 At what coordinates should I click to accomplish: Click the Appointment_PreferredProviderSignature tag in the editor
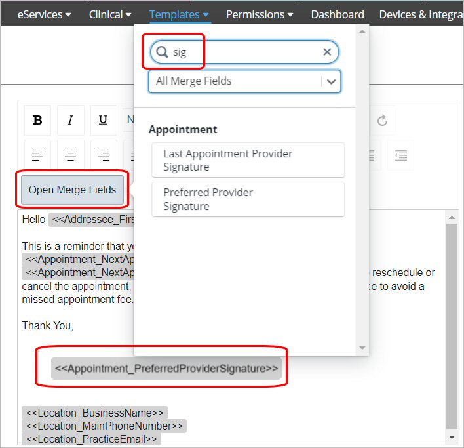[166, 369]
